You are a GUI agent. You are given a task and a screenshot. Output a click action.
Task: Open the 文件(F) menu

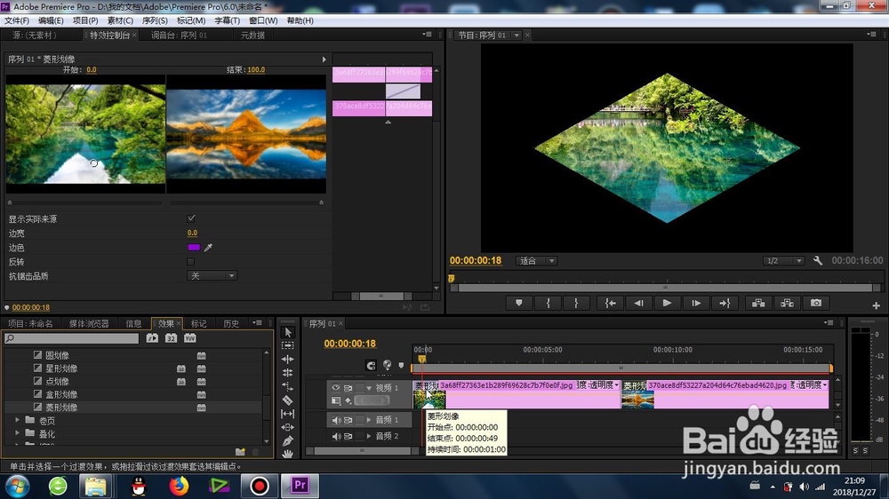[16, 20]
